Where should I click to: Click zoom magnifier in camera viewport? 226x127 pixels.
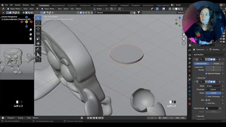coord(31,30)
